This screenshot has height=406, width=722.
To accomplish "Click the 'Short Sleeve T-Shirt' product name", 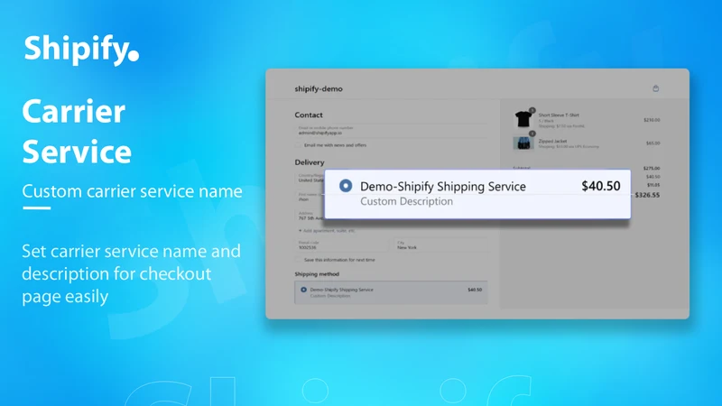I will (x=559, y=115).
